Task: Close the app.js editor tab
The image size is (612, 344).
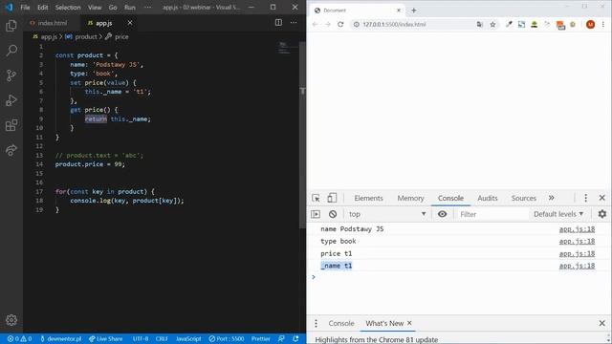Action: 130,23
